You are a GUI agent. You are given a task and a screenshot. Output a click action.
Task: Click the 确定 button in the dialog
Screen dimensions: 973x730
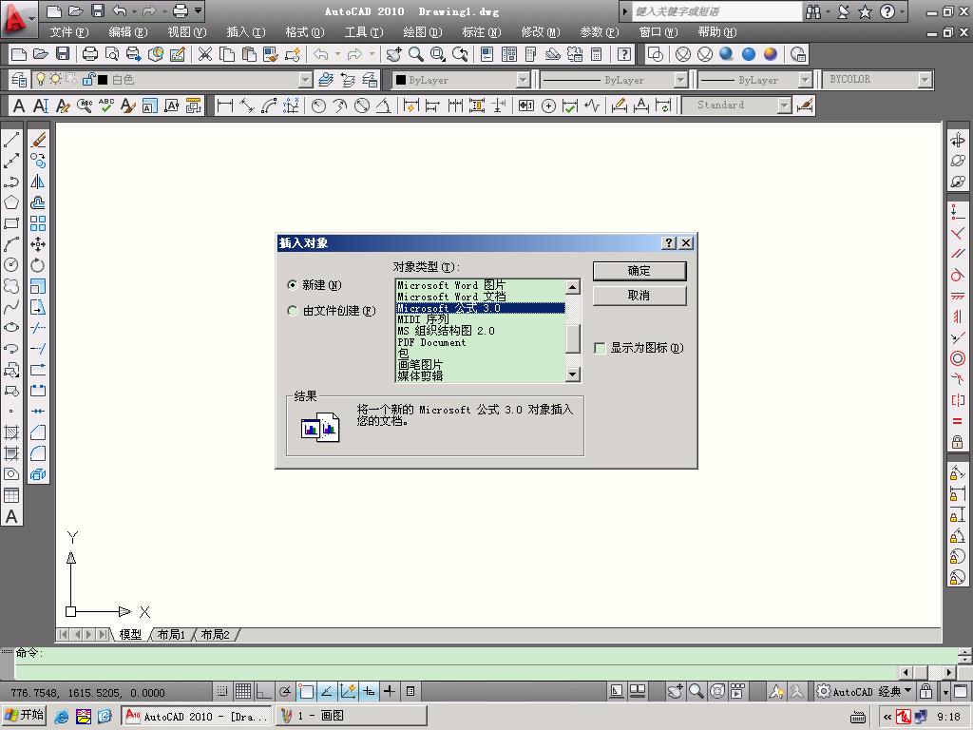coord(639,271)
